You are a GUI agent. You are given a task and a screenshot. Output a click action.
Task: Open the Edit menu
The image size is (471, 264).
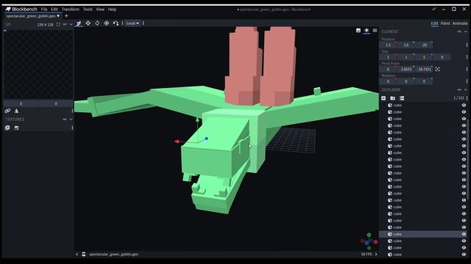[x=54, y=10]
